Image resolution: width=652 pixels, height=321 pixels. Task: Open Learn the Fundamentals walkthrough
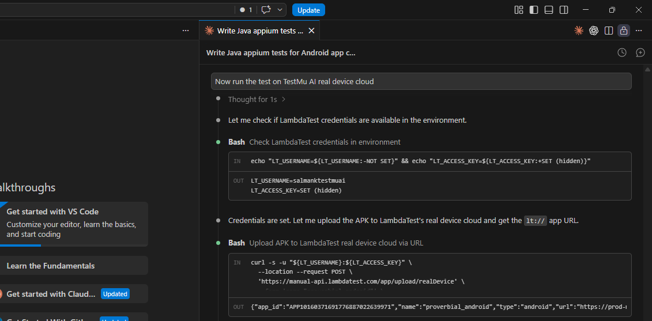point(73,266)
